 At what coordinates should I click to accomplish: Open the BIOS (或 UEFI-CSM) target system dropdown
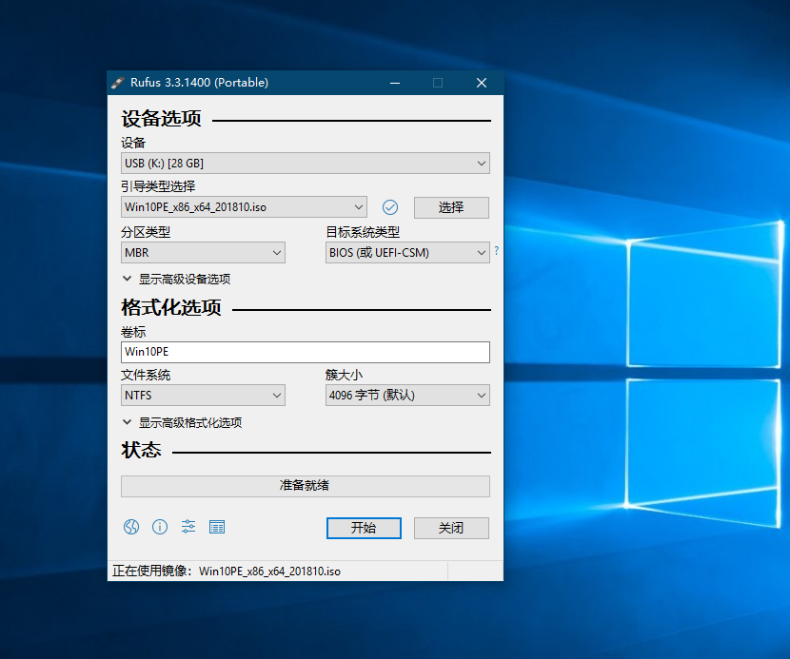[407, 253]
